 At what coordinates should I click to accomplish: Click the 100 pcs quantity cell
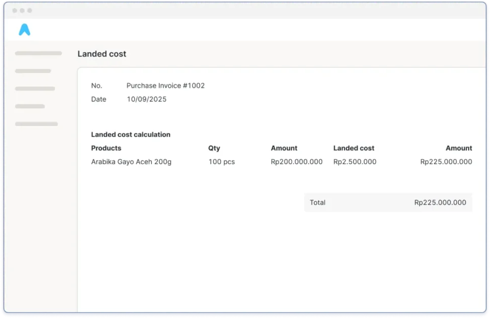[221, 162]
